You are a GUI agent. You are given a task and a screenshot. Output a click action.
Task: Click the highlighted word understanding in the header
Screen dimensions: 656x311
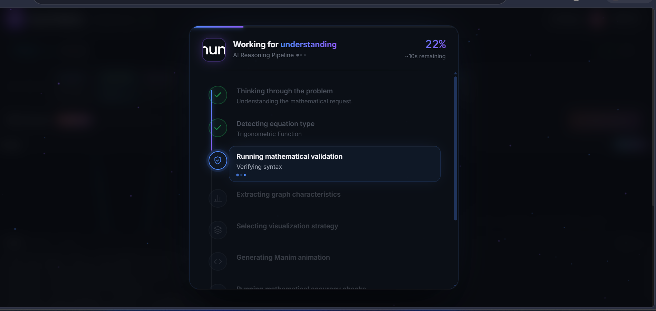[x=308, y=44]
